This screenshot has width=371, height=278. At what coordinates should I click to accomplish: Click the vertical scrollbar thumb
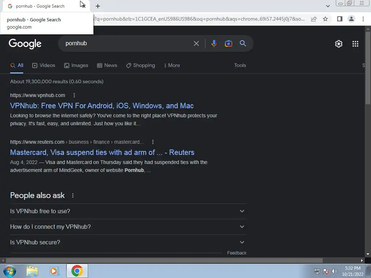pos(368,67)
